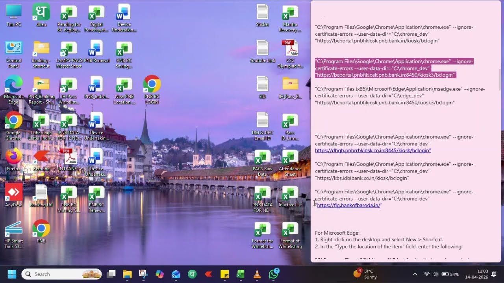Image resolution: width=504 pixels, height=283 pixels.
Task: Show hidden system tray icons
Action: click(x=415, y=274)
